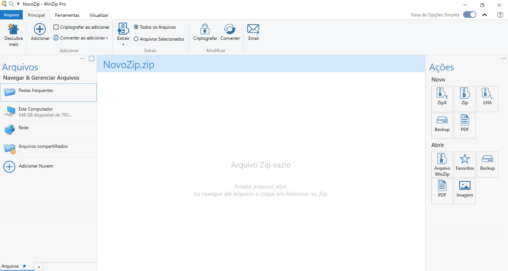508x271 pixels.
Task: Enable Criptografar ao adicionar checkbox
Action: [x=56, y=27]
